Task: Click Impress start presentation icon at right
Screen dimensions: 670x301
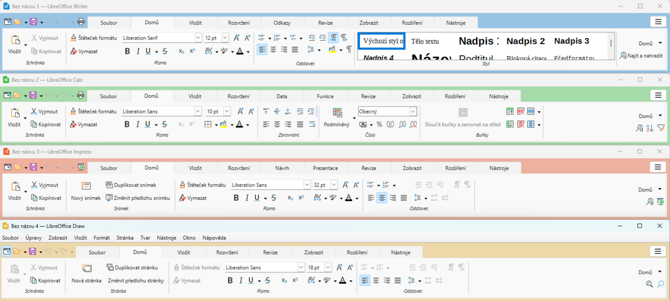Action: [661, 202]
